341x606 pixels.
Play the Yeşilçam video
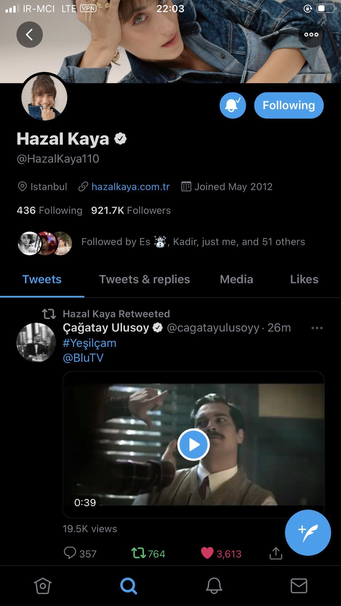[x=194, y=444]
